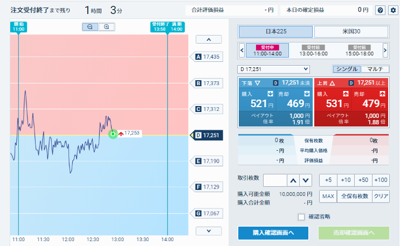Switch to マルチ mode
This screenshot has height=246, width=400.
pos(375,69)
